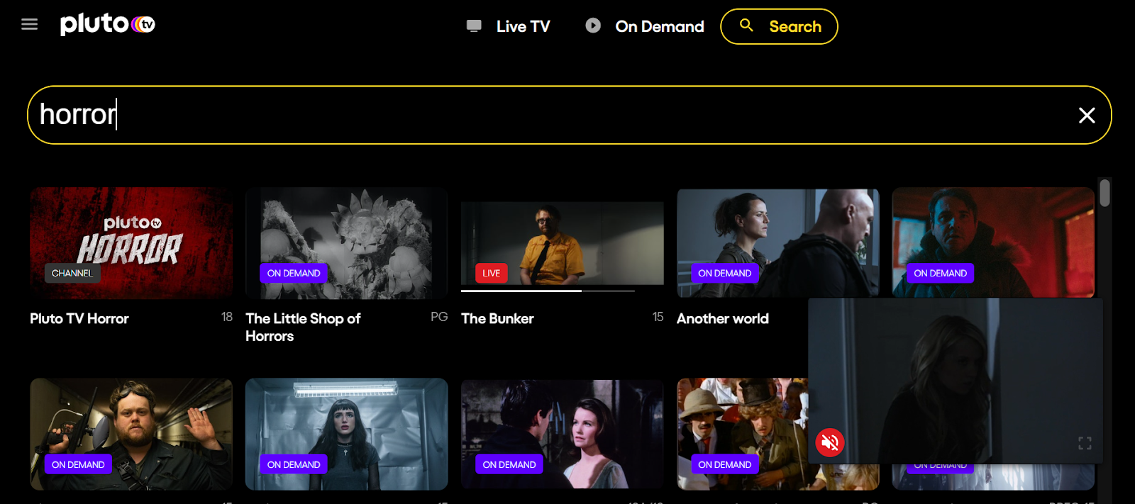Open the Another world title link
Image resolution: width=1135 pixels, height=504 pixels.
click(722, 318)
